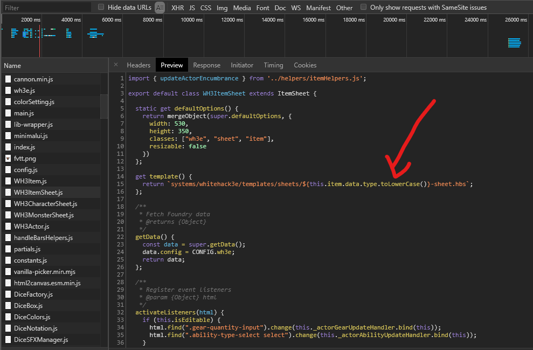The width and height of the screenshot is (533, 350).
Task: Switch to the Headers tab
Action: tap(139, 65)
